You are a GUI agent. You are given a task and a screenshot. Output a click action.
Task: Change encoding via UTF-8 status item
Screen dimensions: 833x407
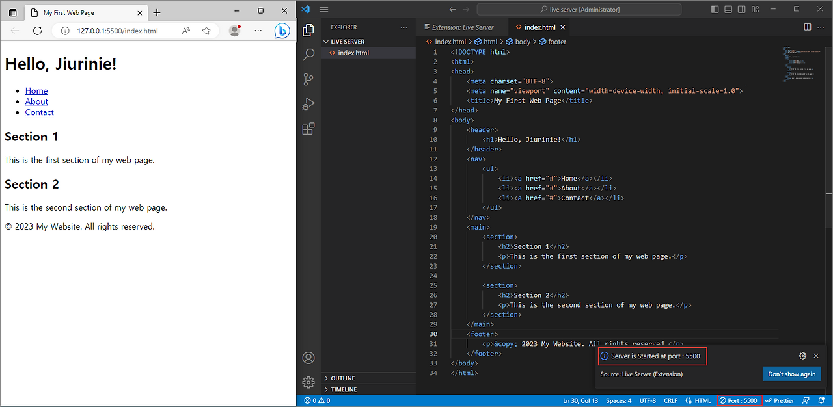[648, 400]
